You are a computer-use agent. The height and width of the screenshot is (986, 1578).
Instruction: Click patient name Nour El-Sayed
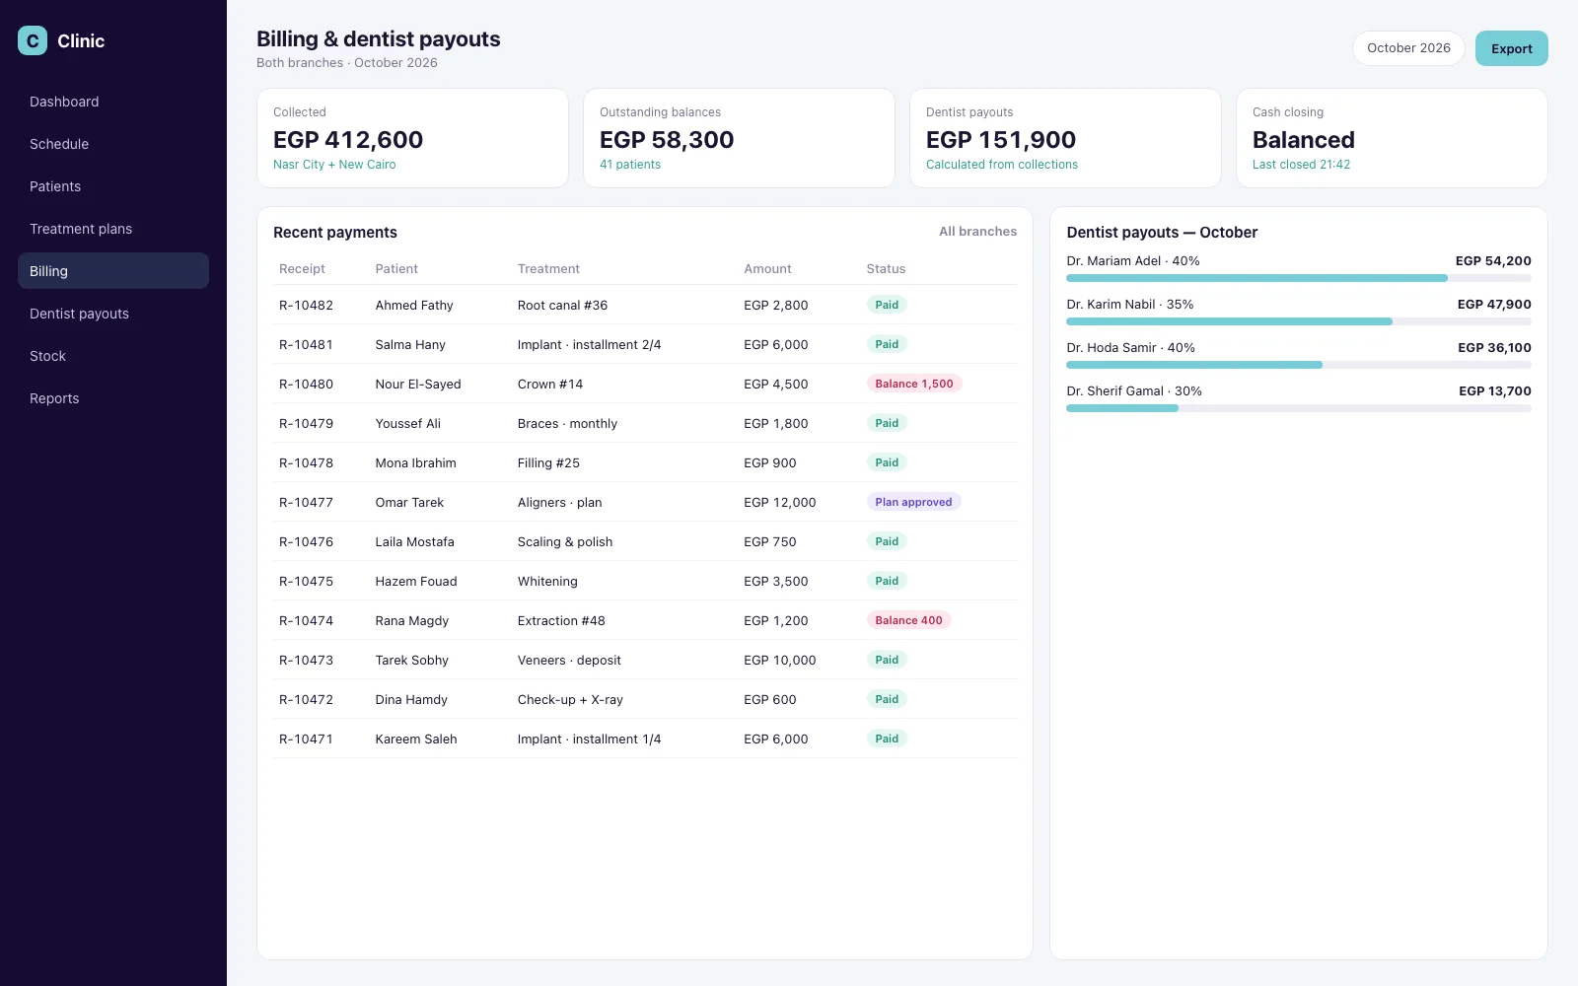[x=418, y=384]
